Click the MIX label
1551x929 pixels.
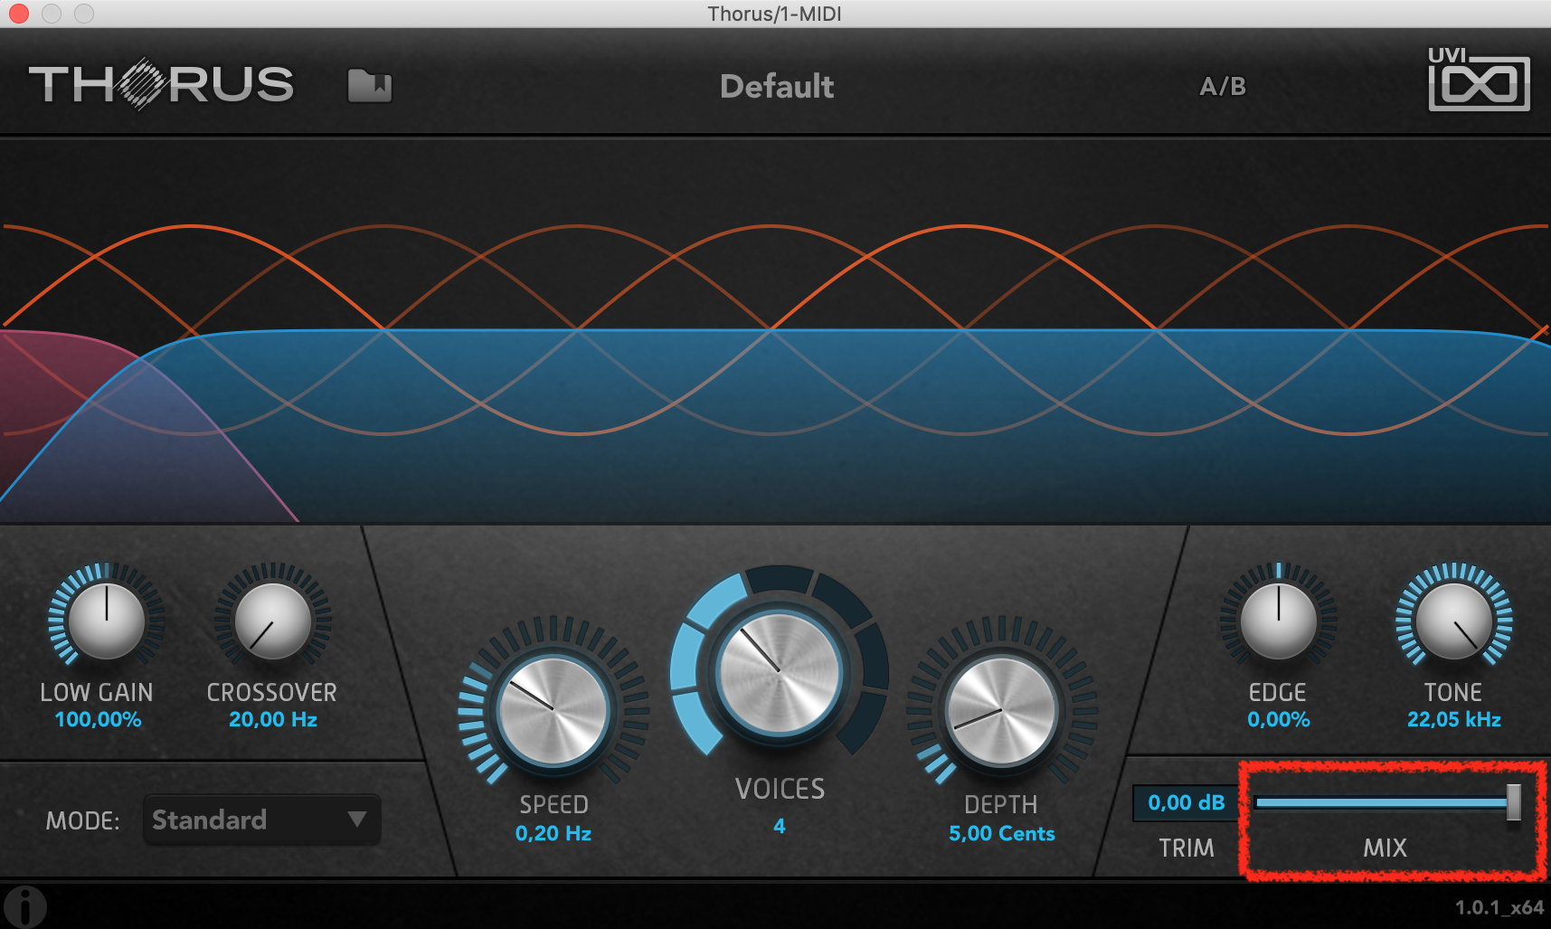tap(1385, 848)
